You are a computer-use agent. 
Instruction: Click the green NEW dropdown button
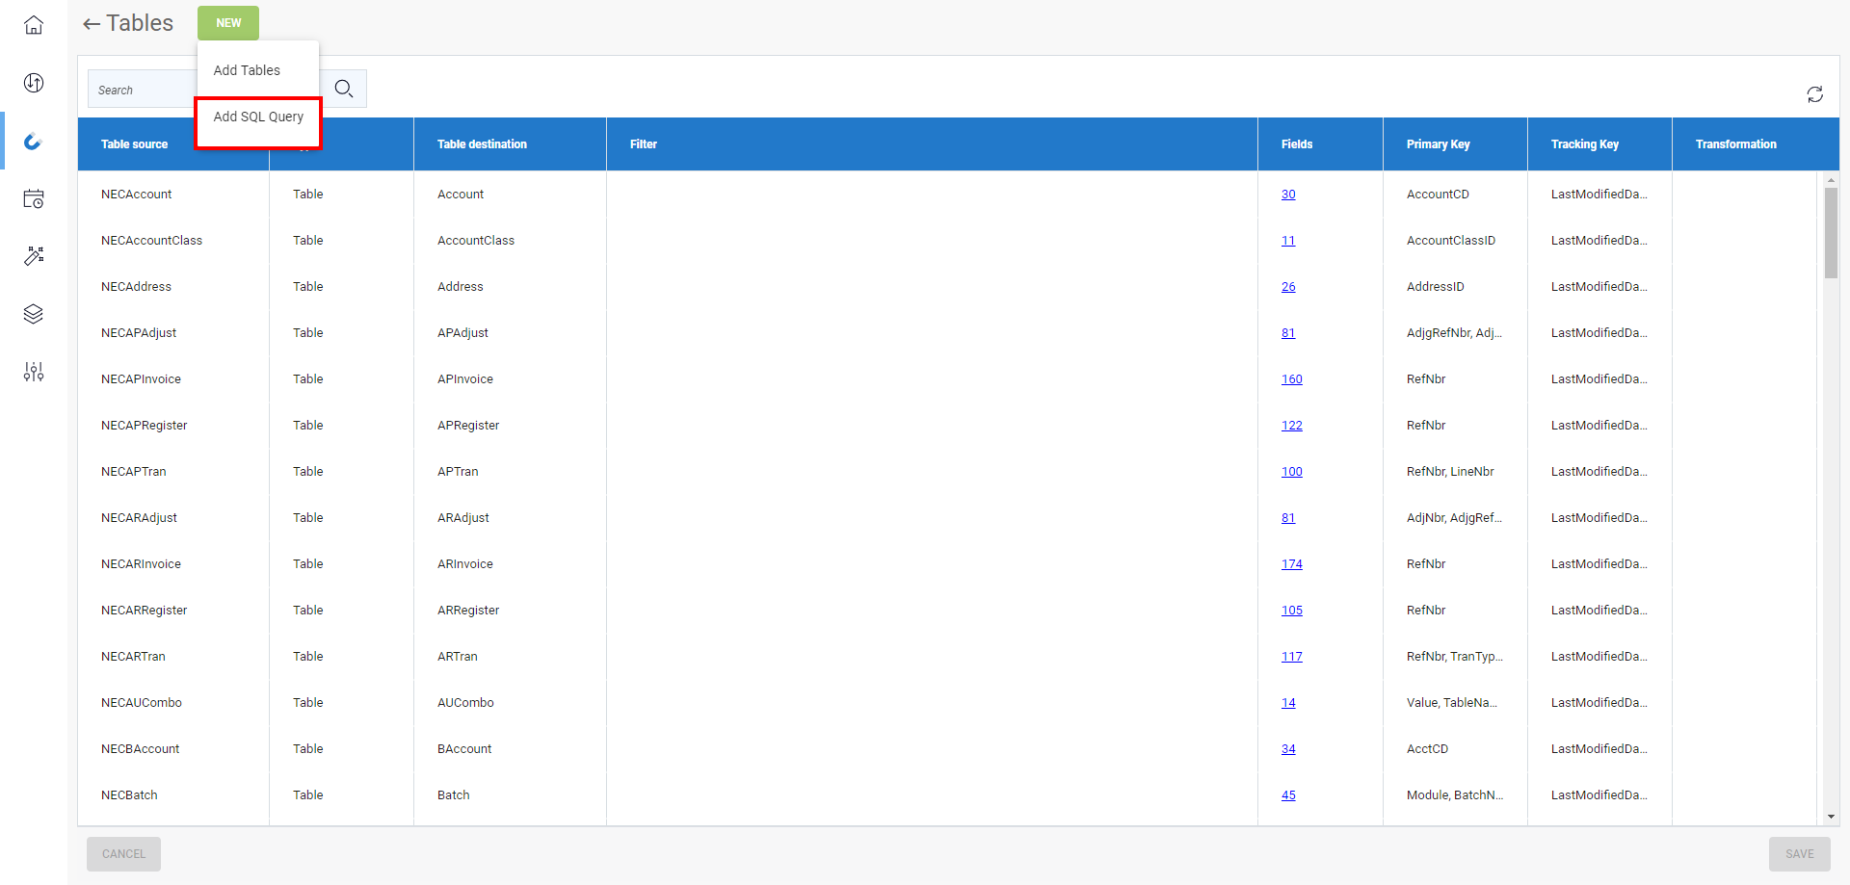pos(228,23)
